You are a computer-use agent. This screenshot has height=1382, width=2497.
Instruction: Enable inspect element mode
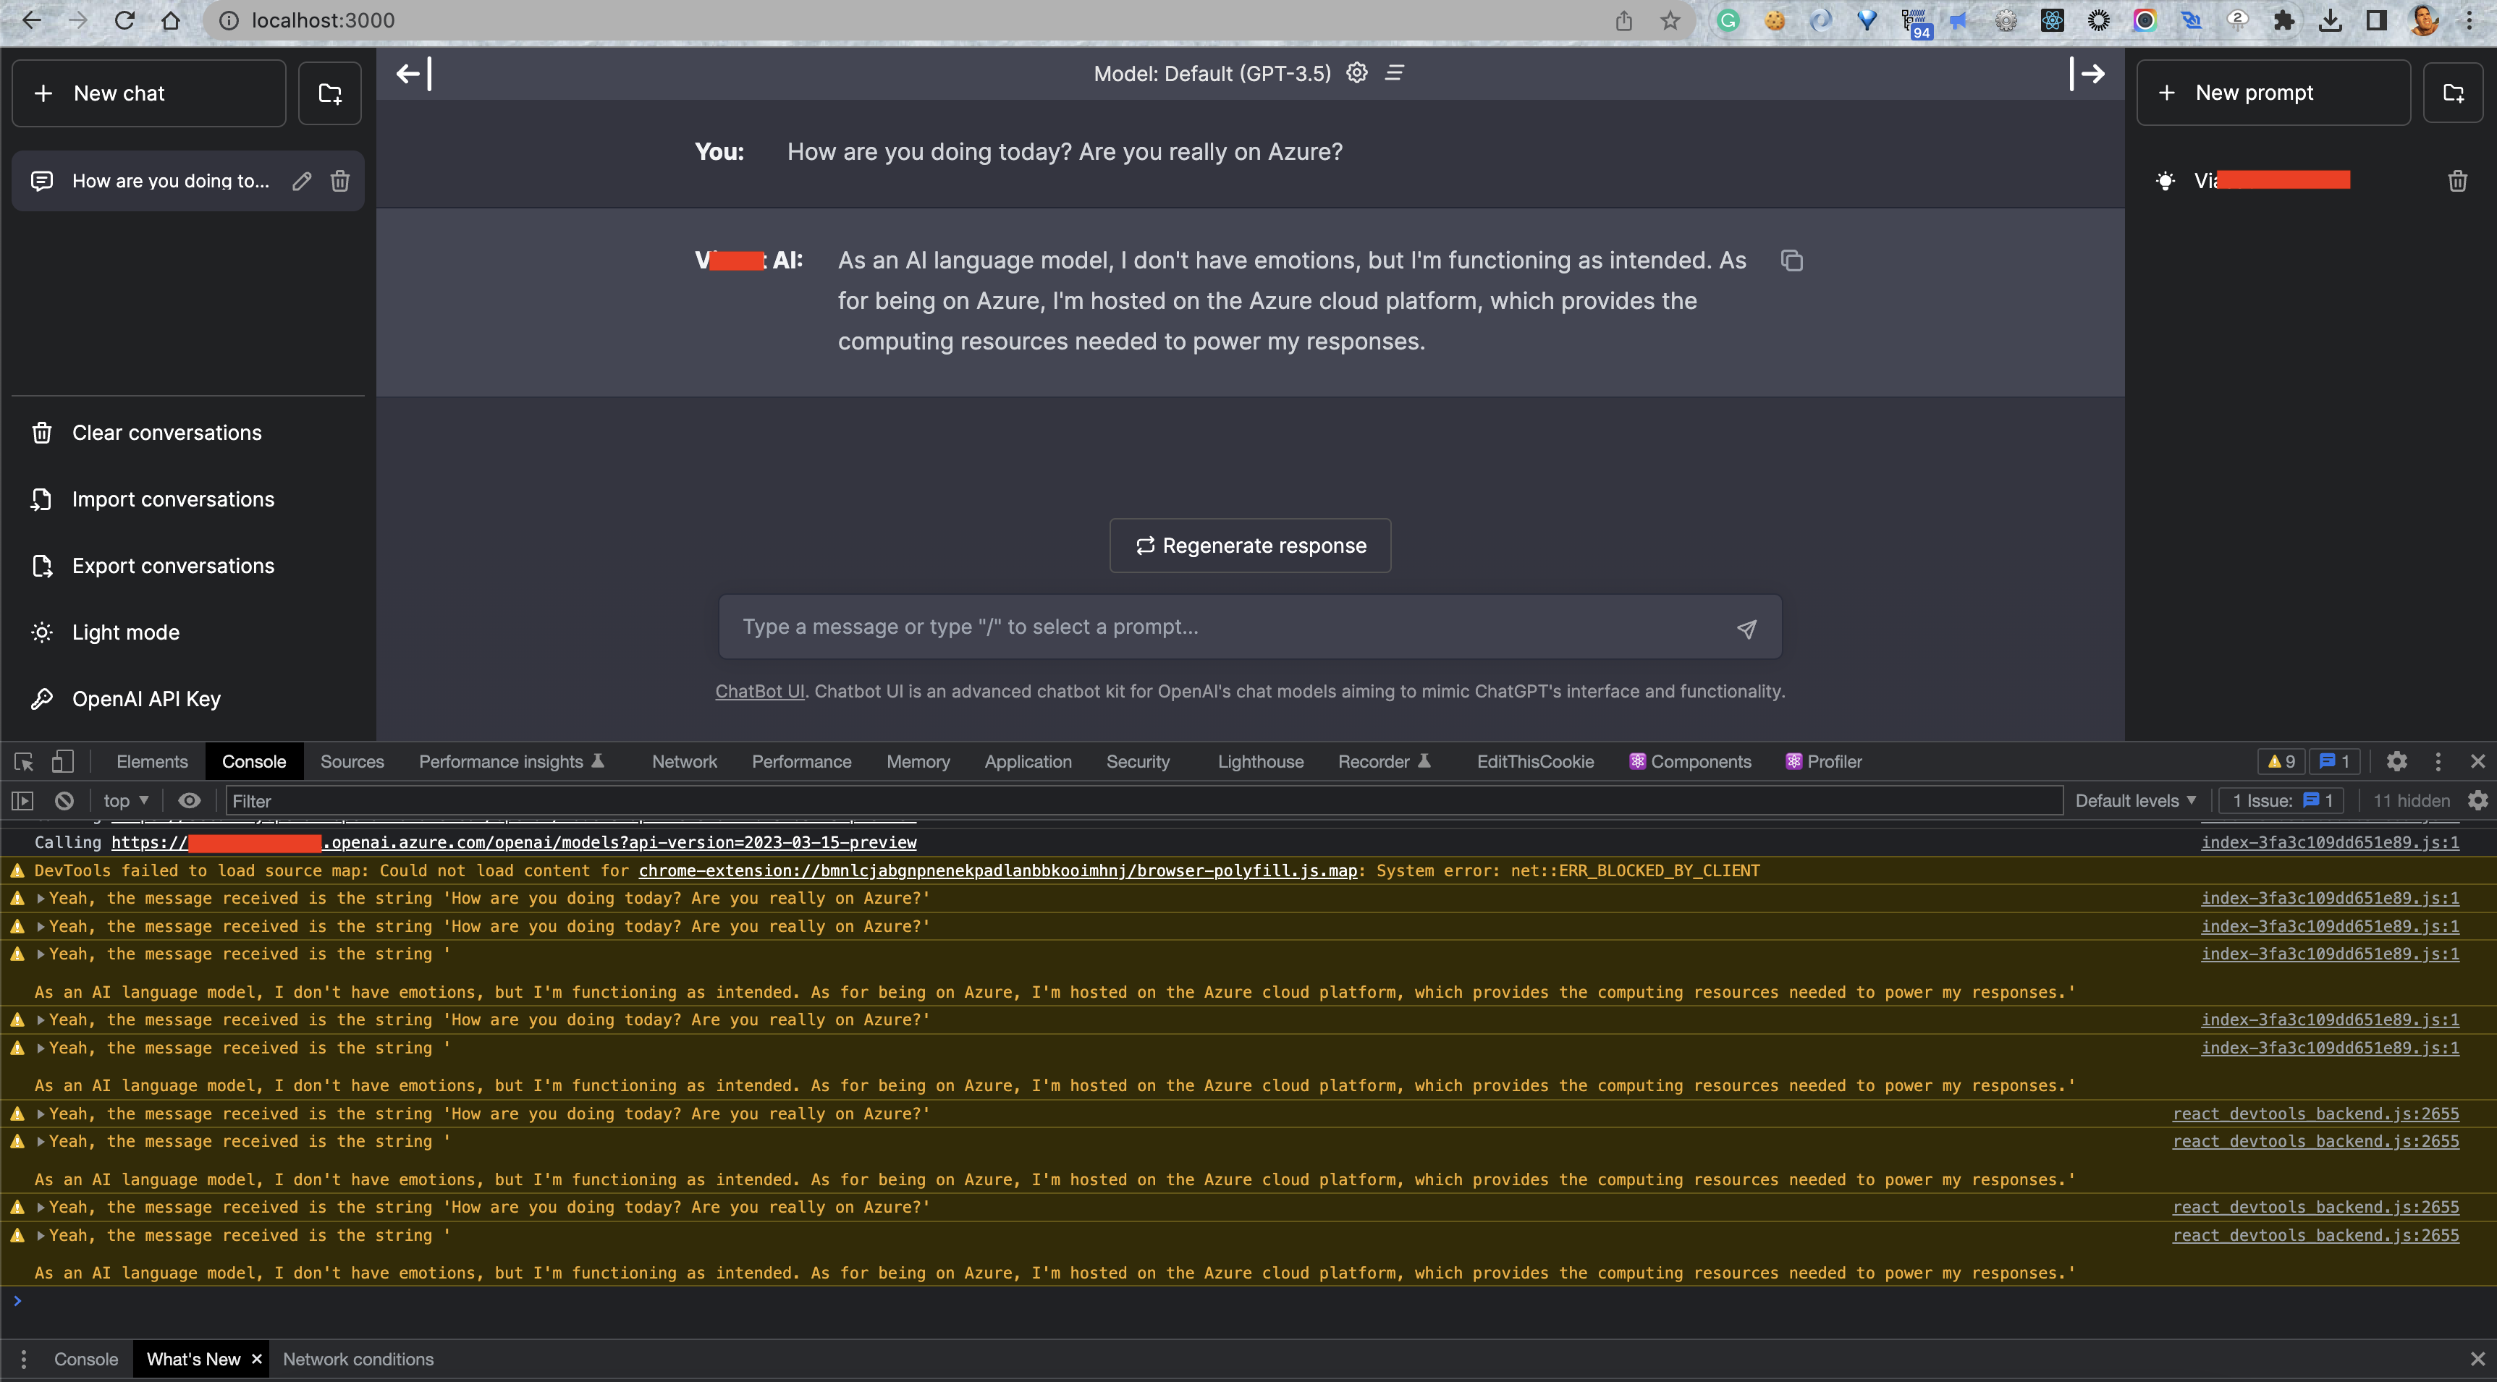(x=22, y=760)
